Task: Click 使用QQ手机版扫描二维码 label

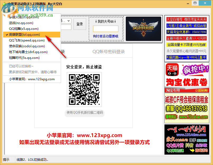Action: (85, 112)
